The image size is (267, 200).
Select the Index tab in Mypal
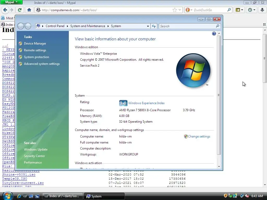pos(7,24)
